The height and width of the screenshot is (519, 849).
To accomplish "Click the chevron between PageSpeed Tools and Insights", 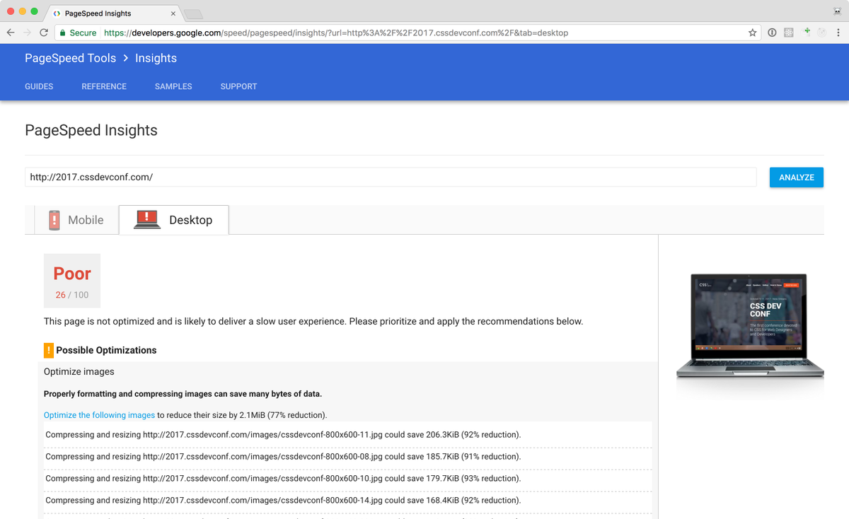I will coord(126,58).
